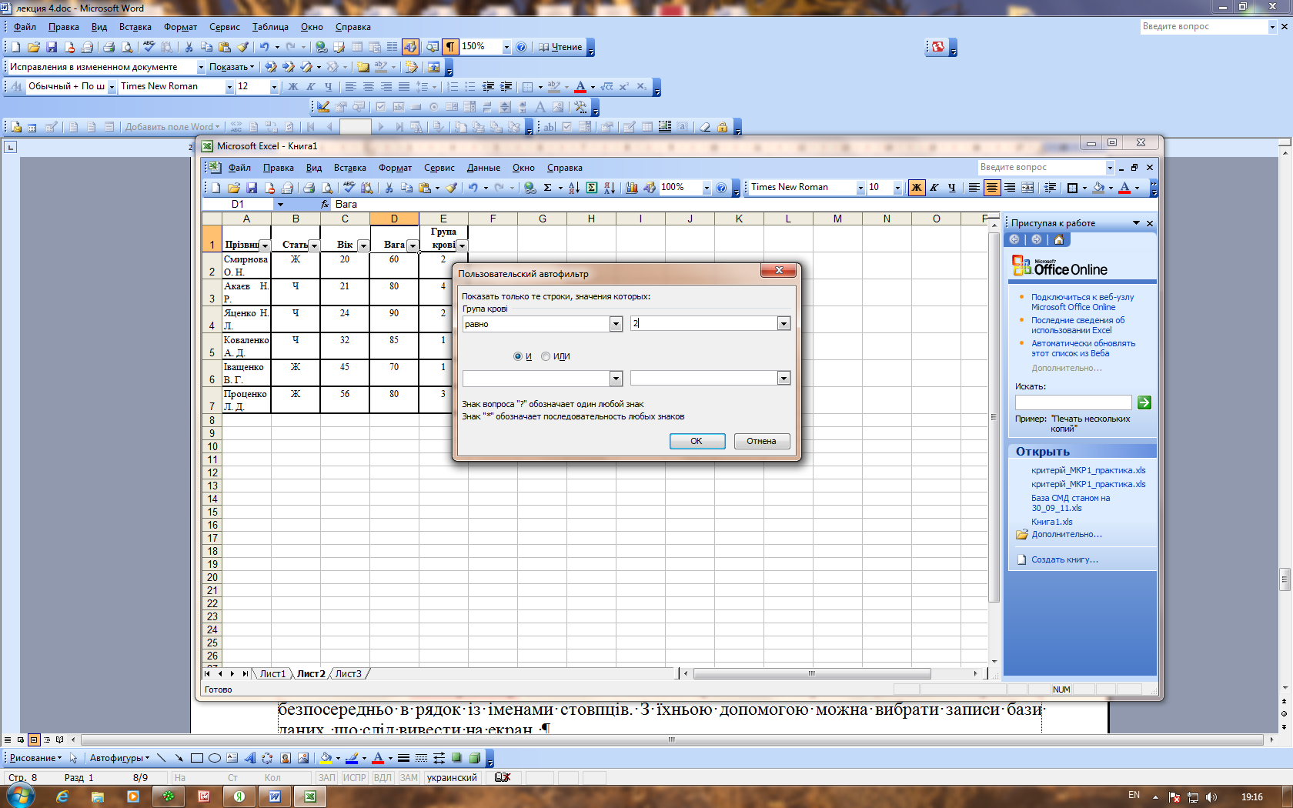Click Excel's AutoSum sigma icon
This screenshot has width=1293, height=808.
tap(547, 187)
